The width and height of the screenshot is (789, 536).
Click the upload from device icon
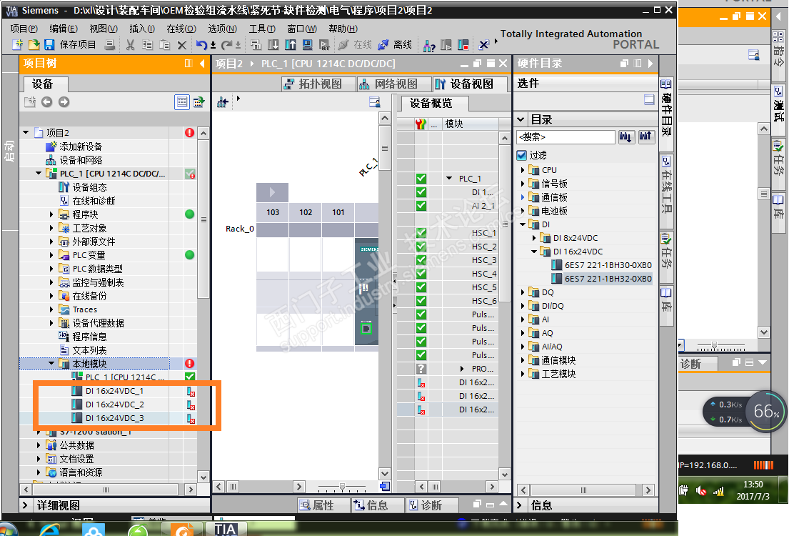(291, 45)
